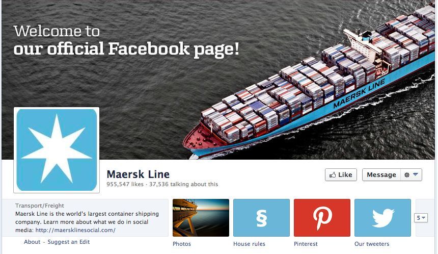Expand the arrow next to the gear

pos(416,174)
